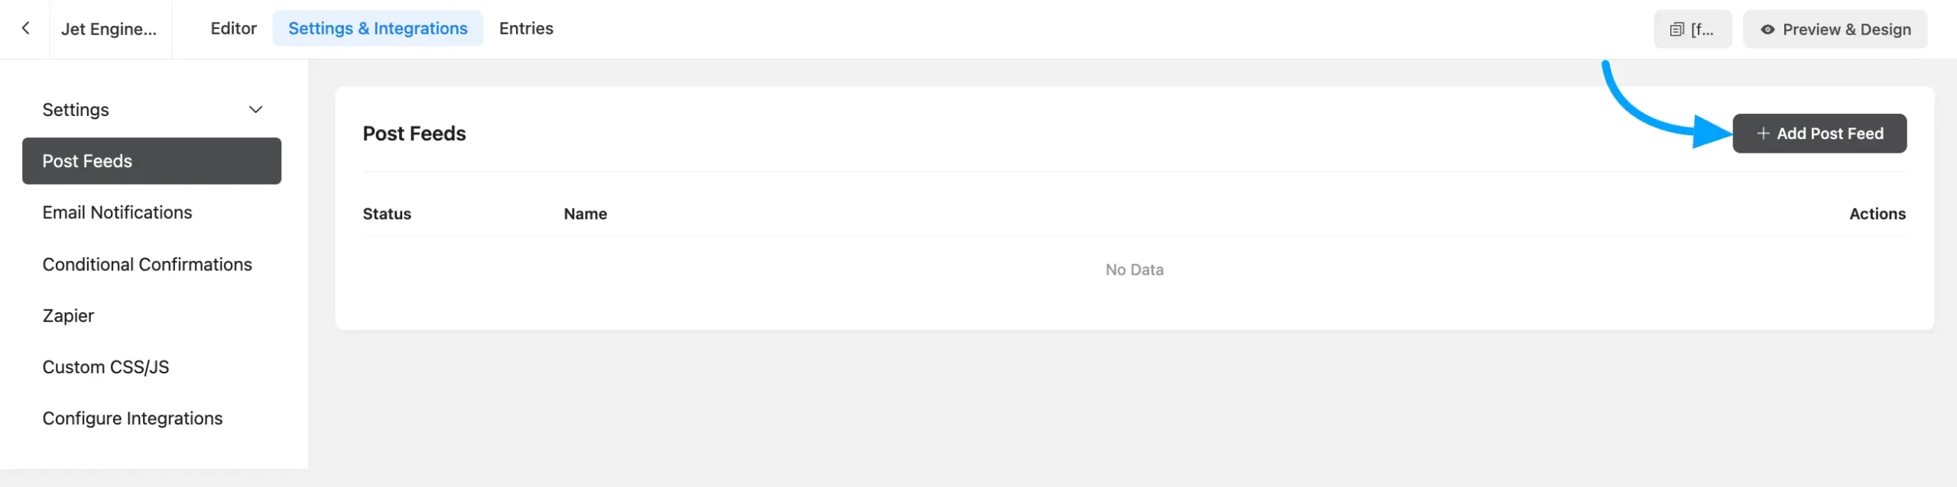
Task: Expand the Settings chevron in sidebar
Action: click(x=255, y=110)
